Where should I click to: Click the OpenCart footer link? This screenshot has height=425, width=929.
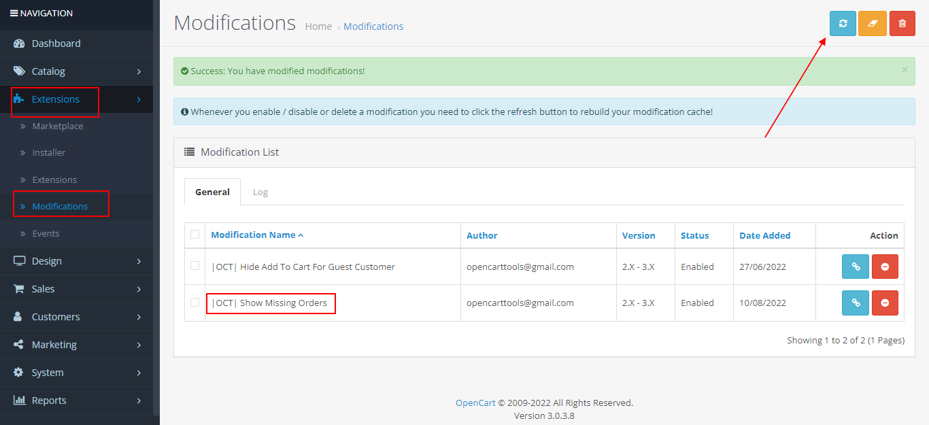pyautogui.click(x=475, y=402)
